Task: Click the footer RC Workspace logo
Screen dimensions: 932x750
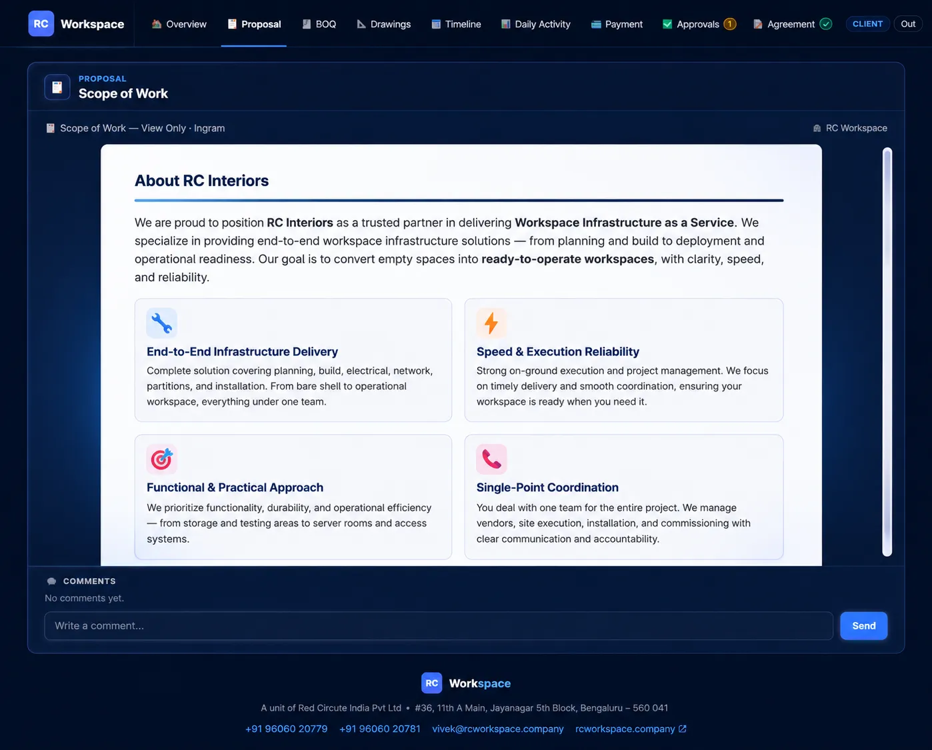Action: point(431,683)
